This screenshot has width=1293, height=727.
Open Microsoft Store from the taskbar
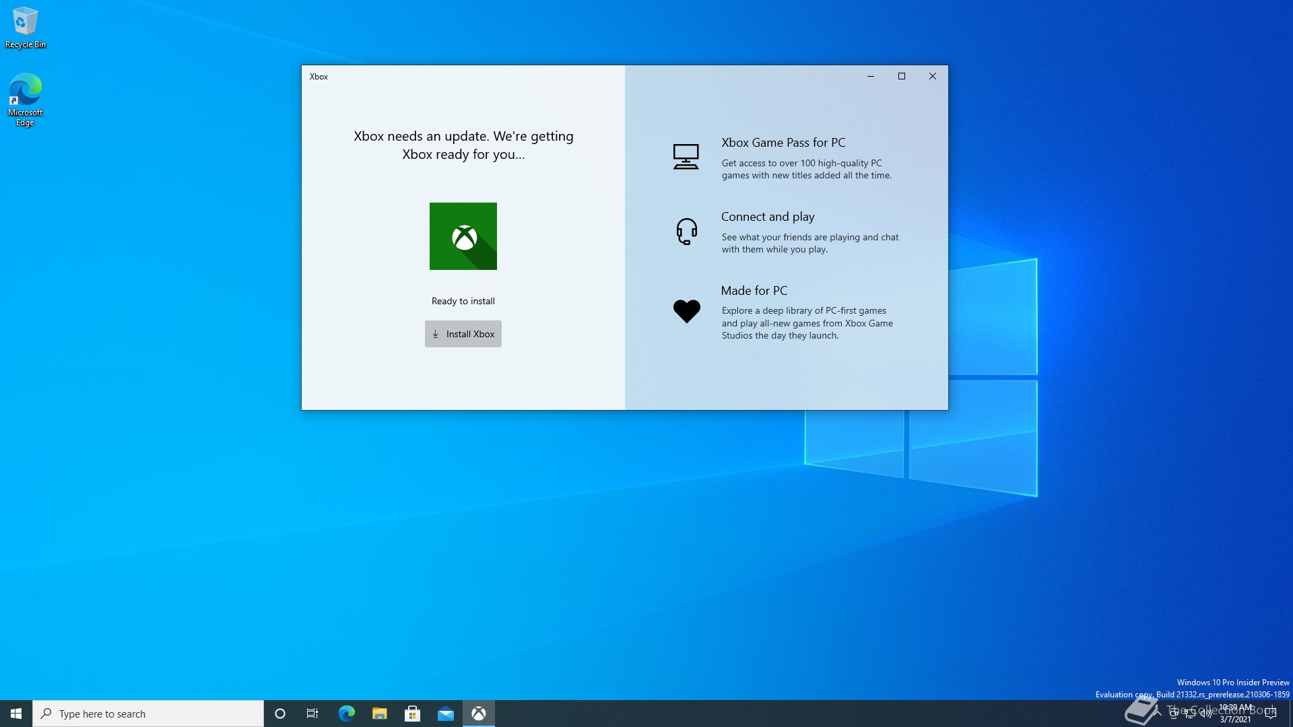coord(412,714)
